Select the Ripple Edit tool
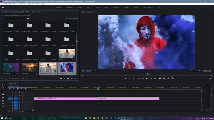This screenshot has width=214, height=120. pyautogui.click(x=3, y=91)
